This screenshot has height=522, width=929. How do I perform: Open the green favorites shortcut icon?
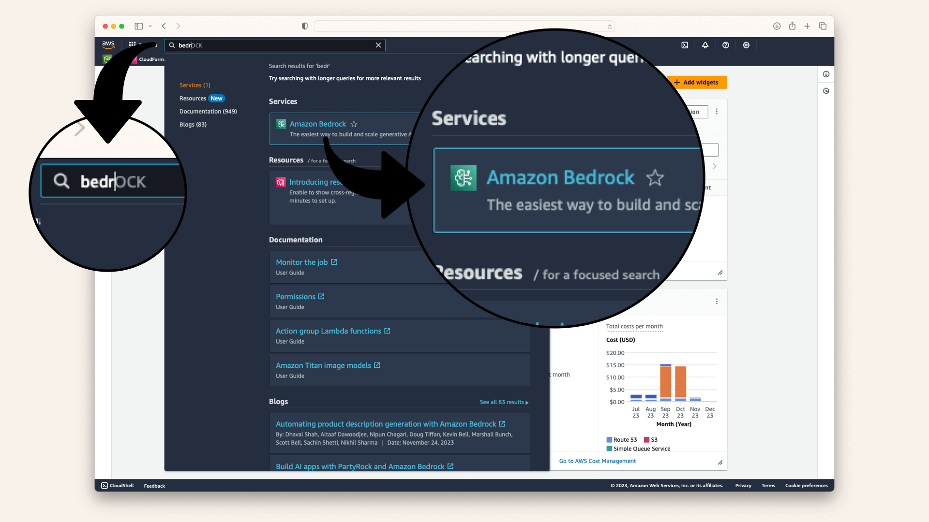pyautogui.click(x=107, y=59)
